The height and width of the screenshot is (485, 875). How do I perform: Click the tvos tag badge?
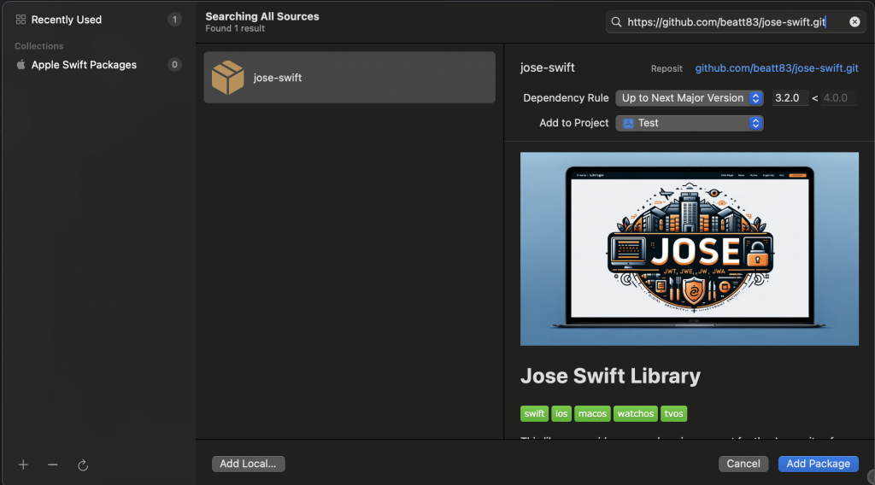(673, 413)
